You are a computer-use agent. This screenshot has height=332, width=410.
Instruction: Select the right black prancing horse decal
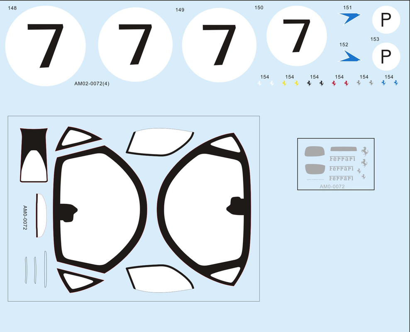[x=321, y=83]
